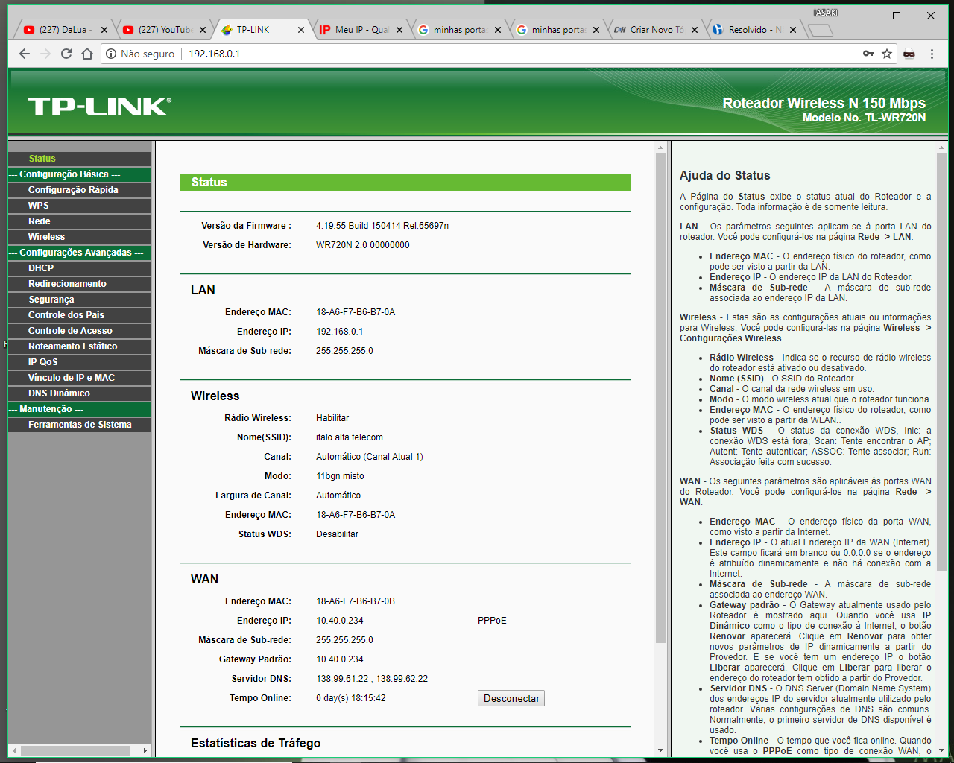Viewport: 954px width, 763px height.
Task: Open Ferramentas de Sistema menu
Action: (80, 425)
